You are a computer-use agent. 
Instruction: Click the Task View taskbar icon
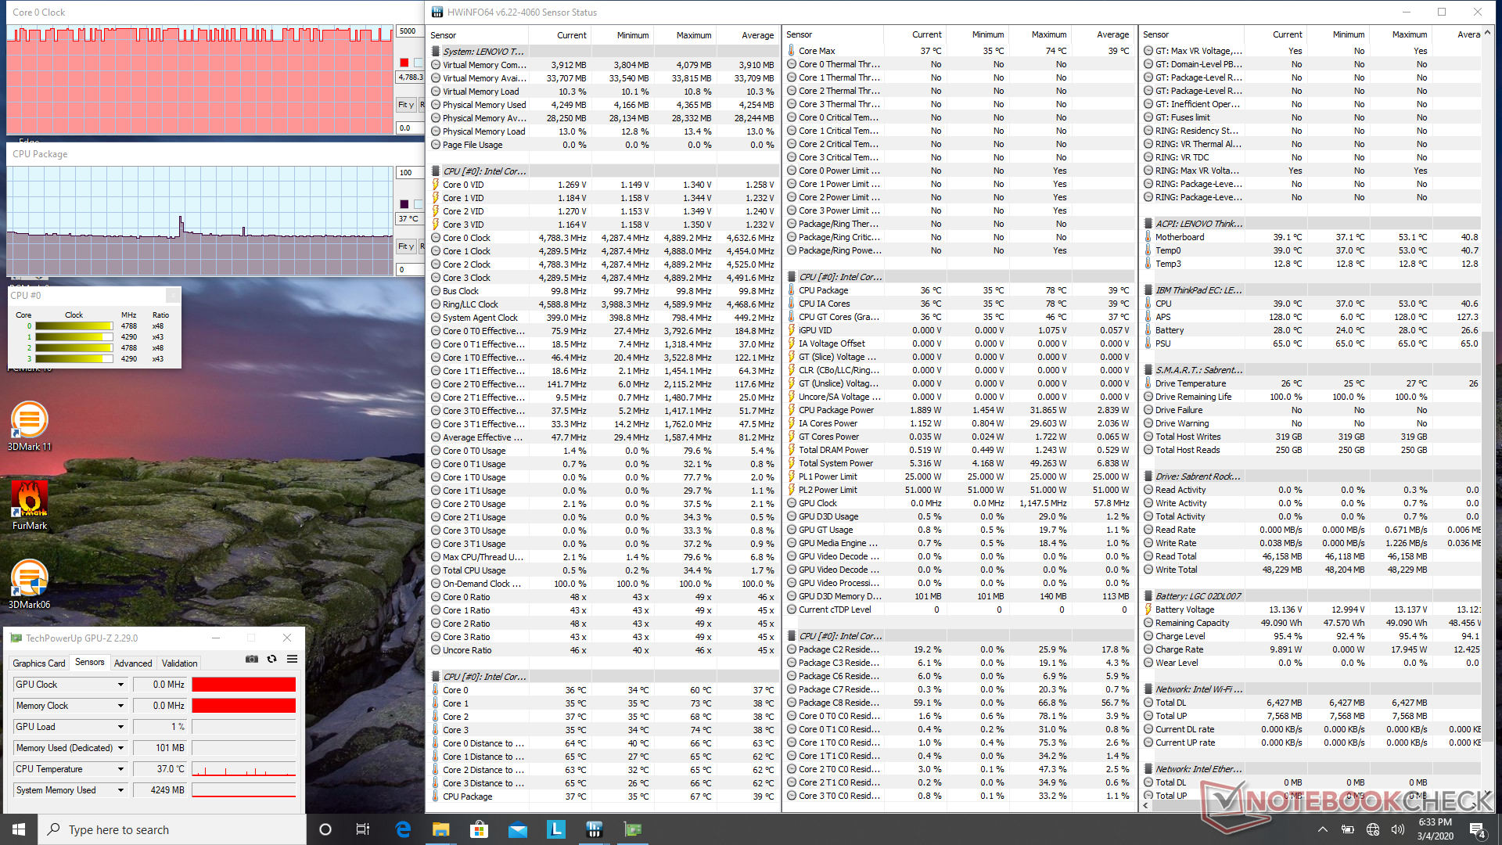coord(363,829)
